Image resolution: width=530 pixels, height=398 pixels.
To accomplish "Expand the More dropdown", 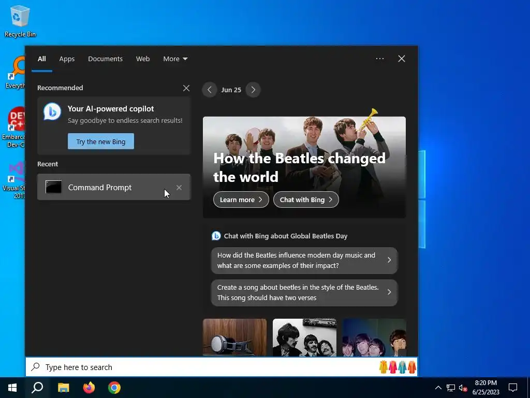I will tap(175, 59).
